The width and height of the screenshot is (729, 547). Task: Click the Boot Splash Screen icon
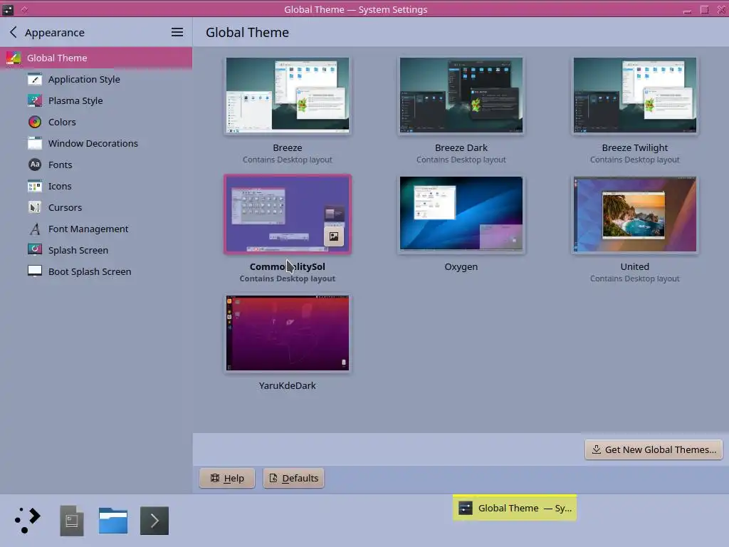[x=35, y=271]
